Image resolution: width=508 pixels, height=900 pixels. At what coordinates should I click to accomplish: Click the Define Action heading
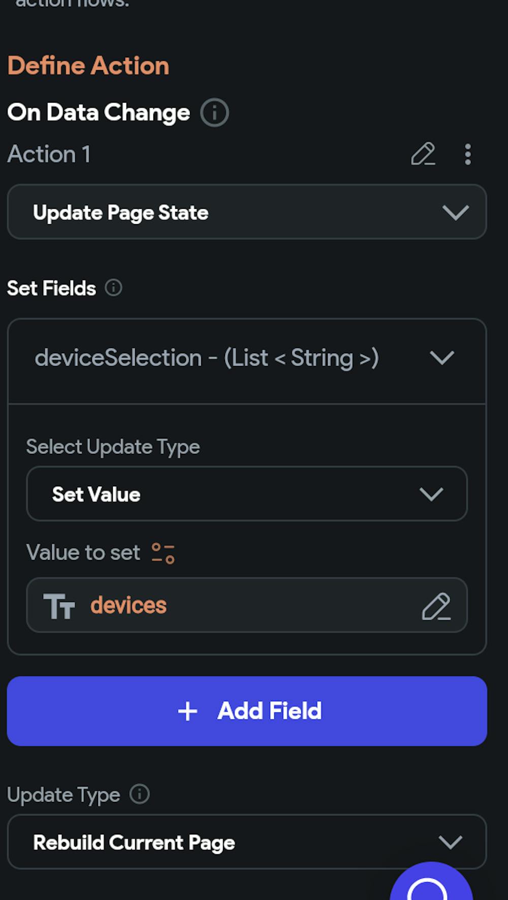[x=88, y=66]
